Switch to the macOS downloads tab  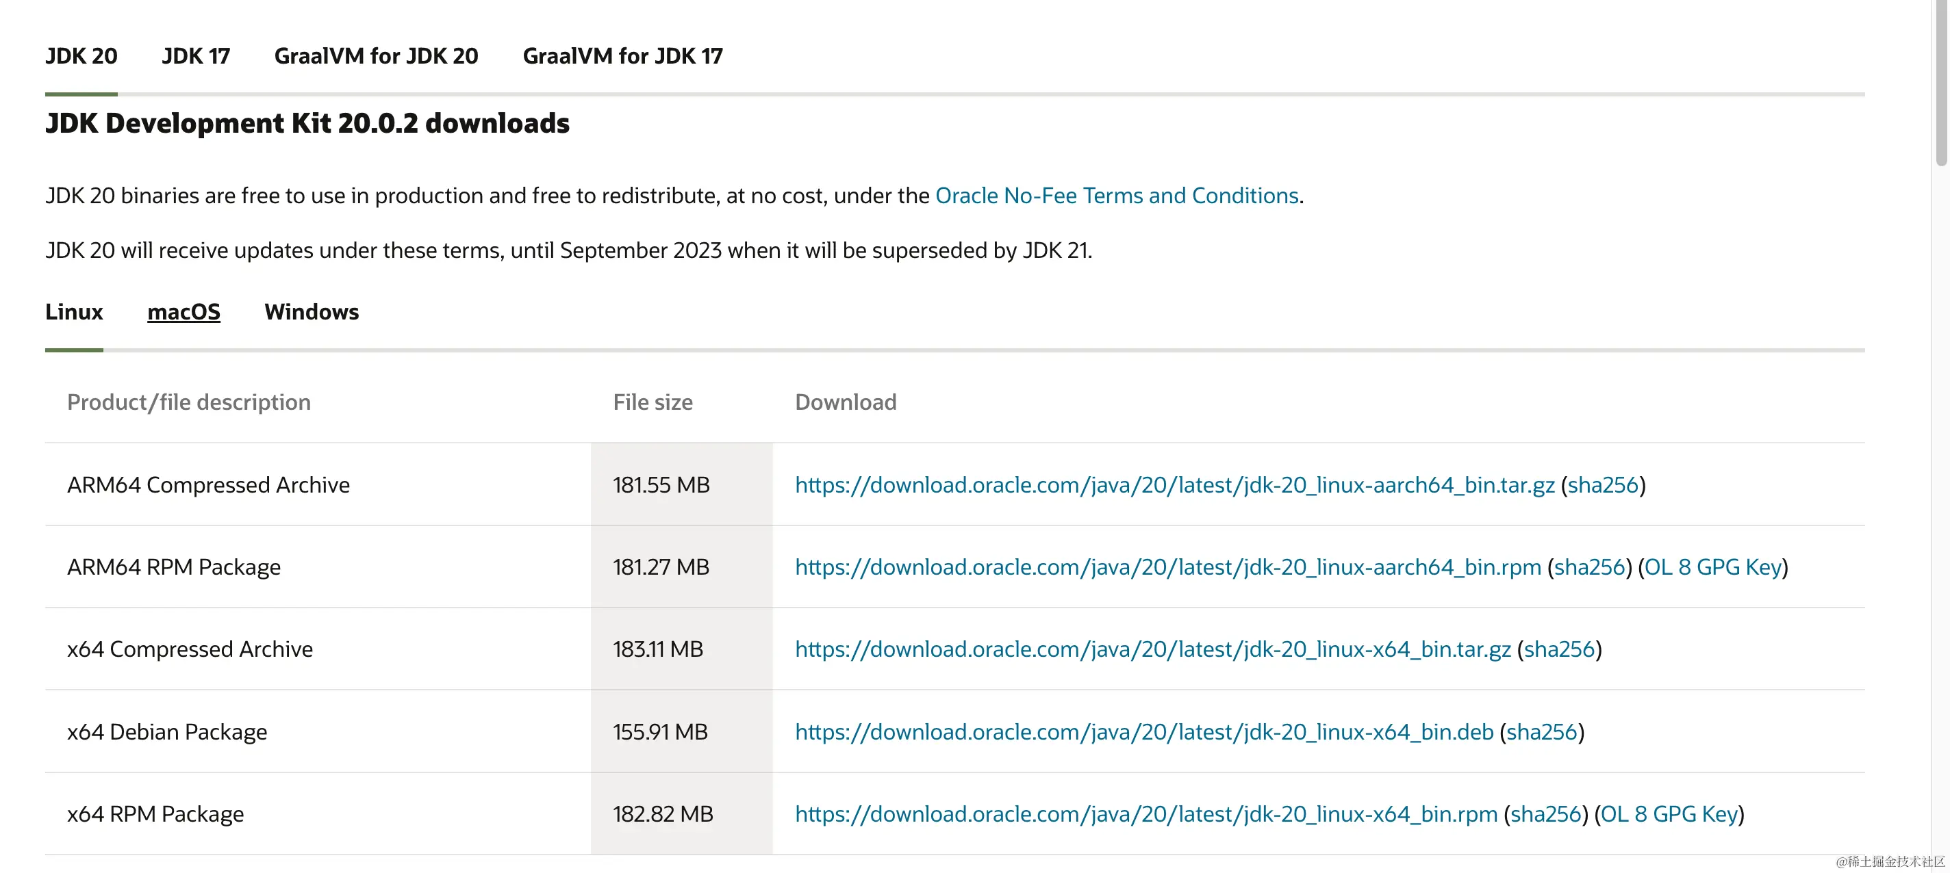point(183,312)
